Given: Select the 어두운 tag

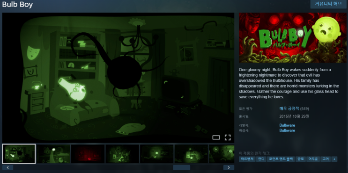Looking at the screenshot, I should 313,159.
